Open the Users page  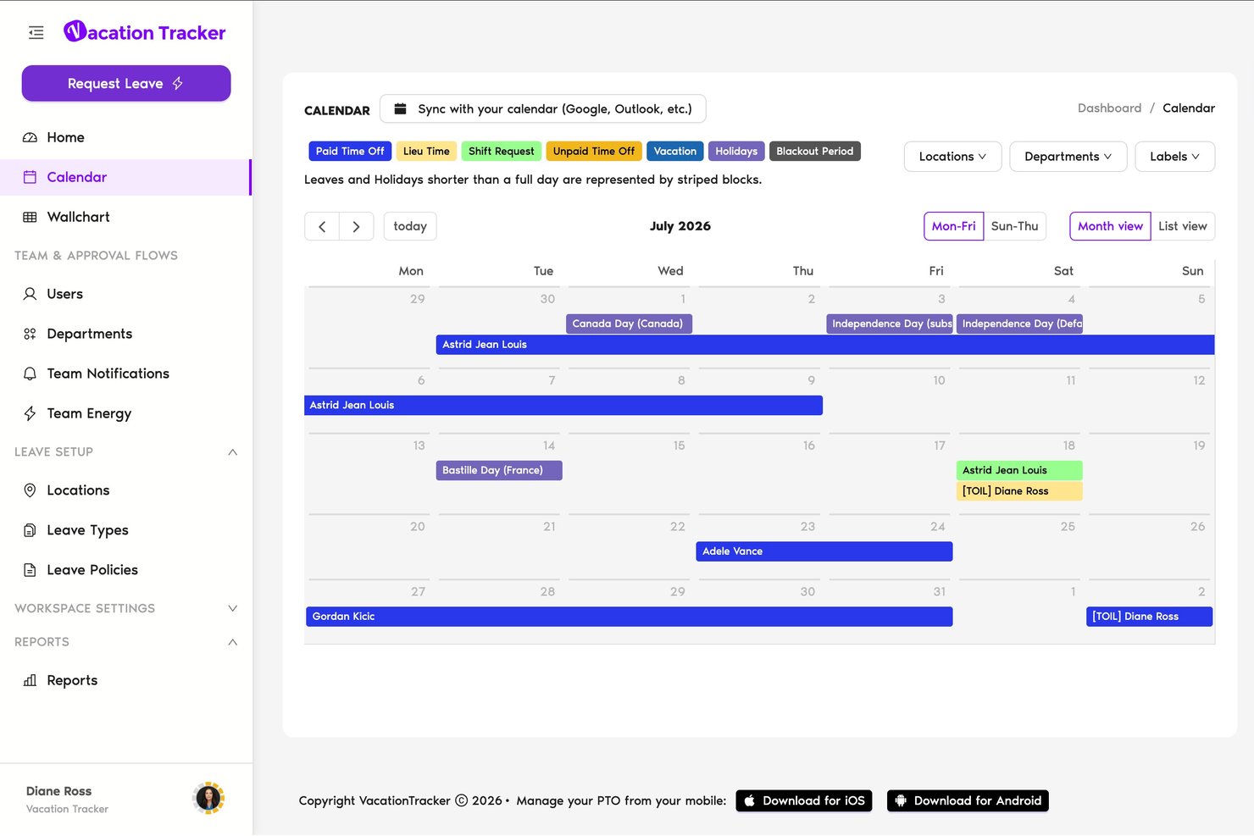coord(125,294)
